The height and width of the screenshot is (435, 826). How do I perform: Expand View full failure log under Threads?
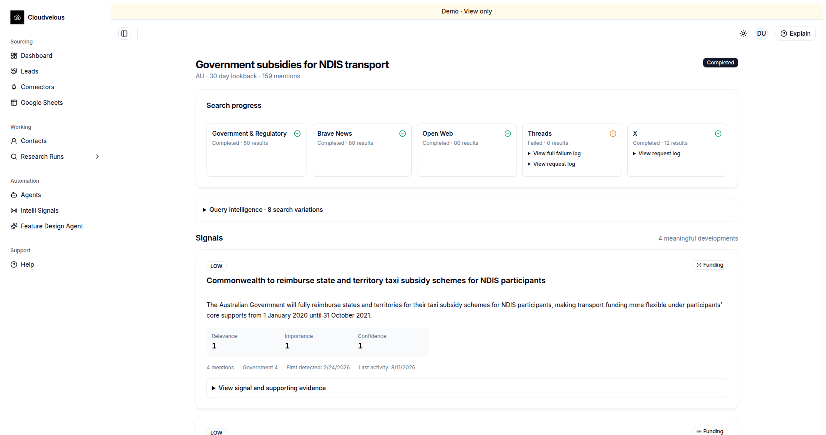[554, 154]
